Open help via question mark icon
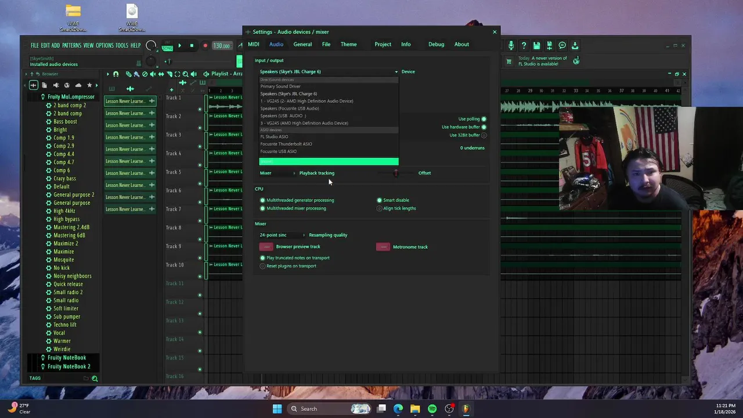 coord(524,45)
